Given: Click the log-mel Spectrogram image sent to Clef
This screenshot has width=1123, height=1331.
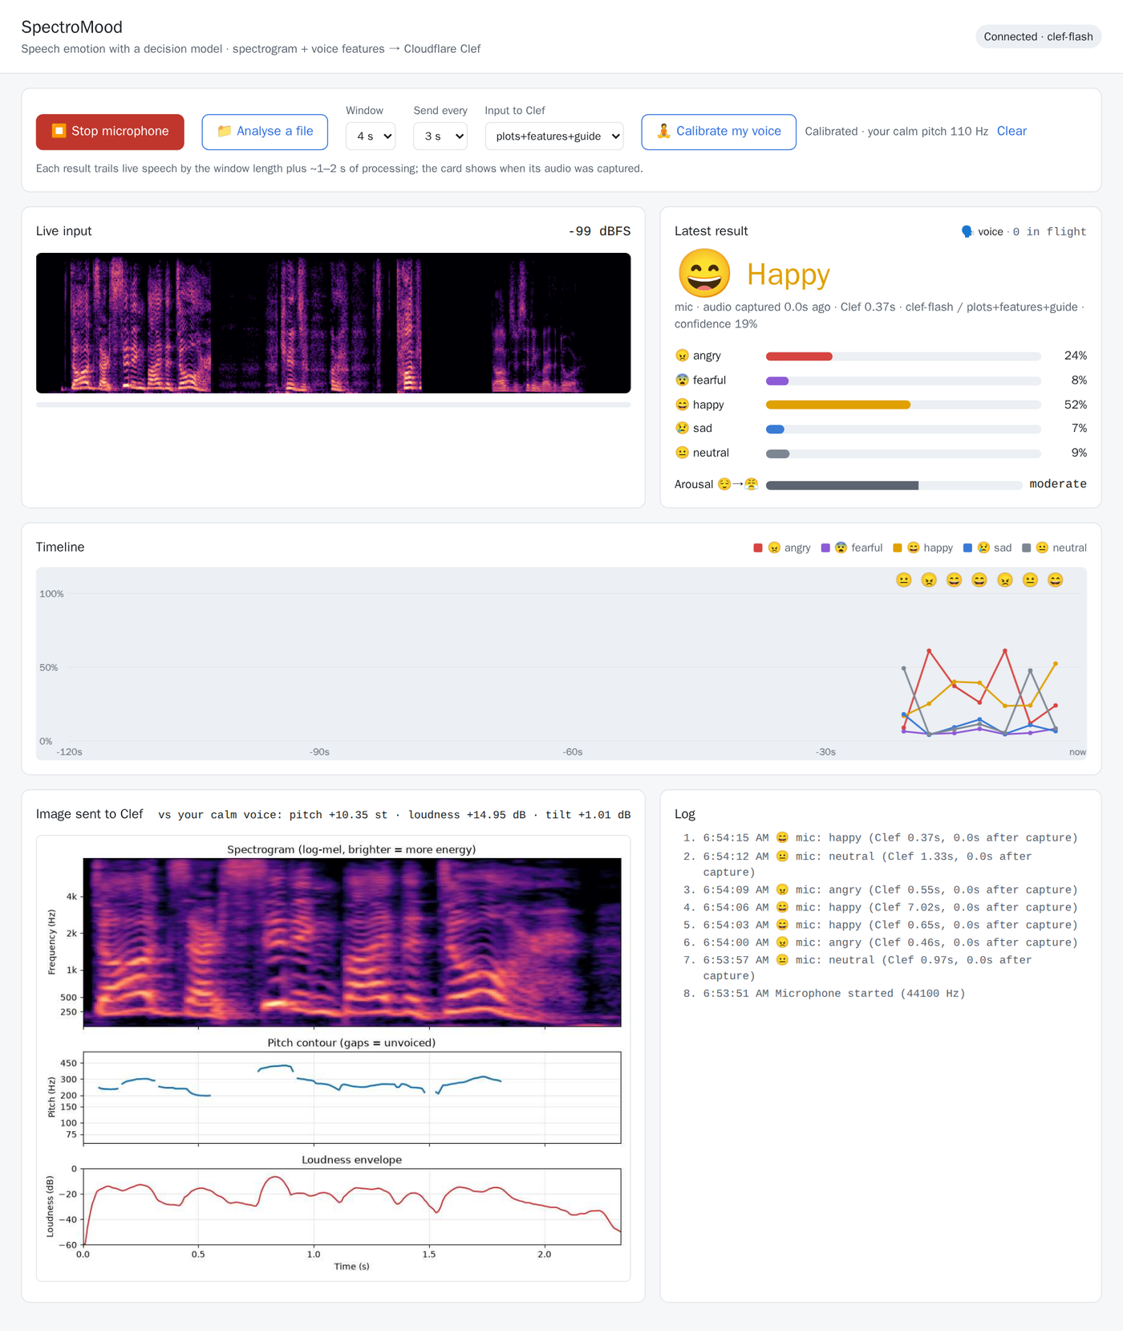Looking at the screenshot, I should click(x=352, y=942).
